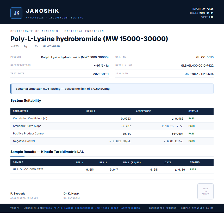Click Rep 2 value 0.047
224x220 pixels.
114,170
